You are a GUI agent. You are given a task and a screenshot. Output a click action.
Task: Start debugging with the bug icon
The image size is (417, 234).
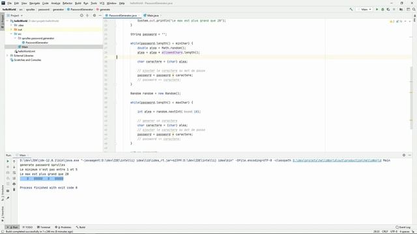382,9
